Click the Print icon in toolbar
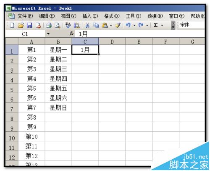Viewport: 210px width, 171px height. click(49, 26)
